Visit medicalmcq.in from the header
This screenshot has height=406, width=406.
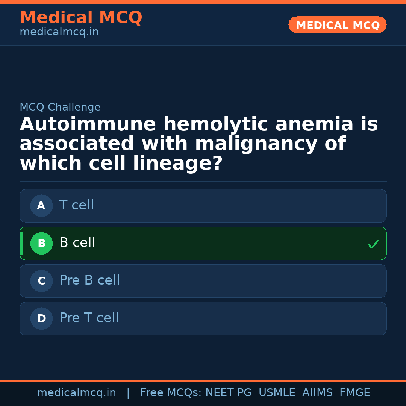pos(59,32)
